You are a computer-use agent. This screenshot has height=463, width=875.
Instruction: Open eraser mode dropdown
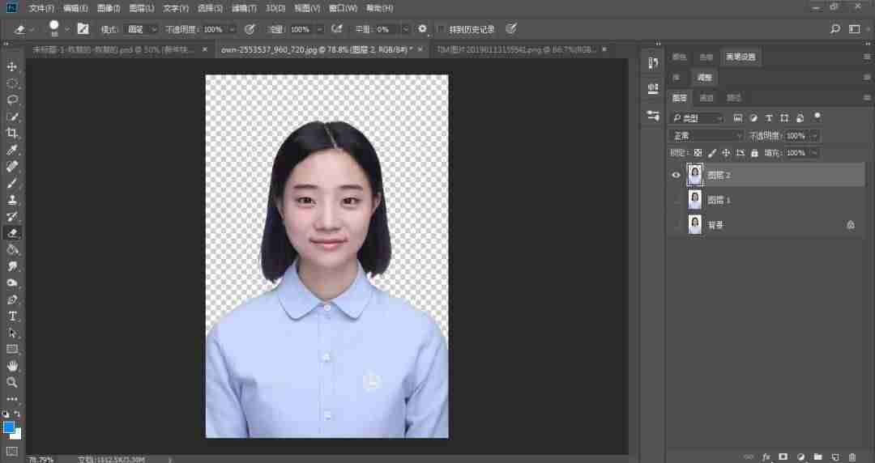pyautogui.click(x=143, y=29)
